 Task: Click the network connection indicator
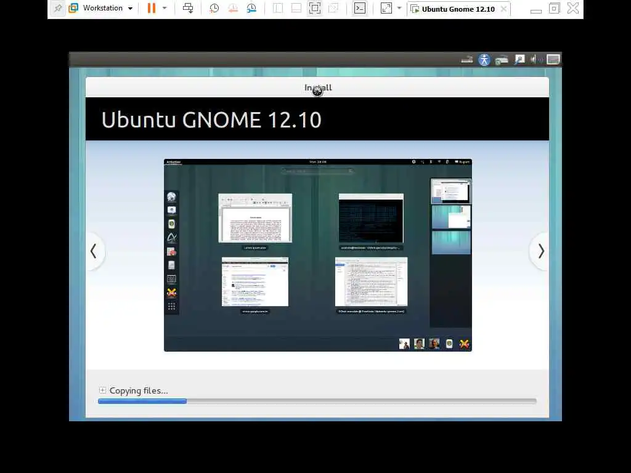[x=502, y=60]
